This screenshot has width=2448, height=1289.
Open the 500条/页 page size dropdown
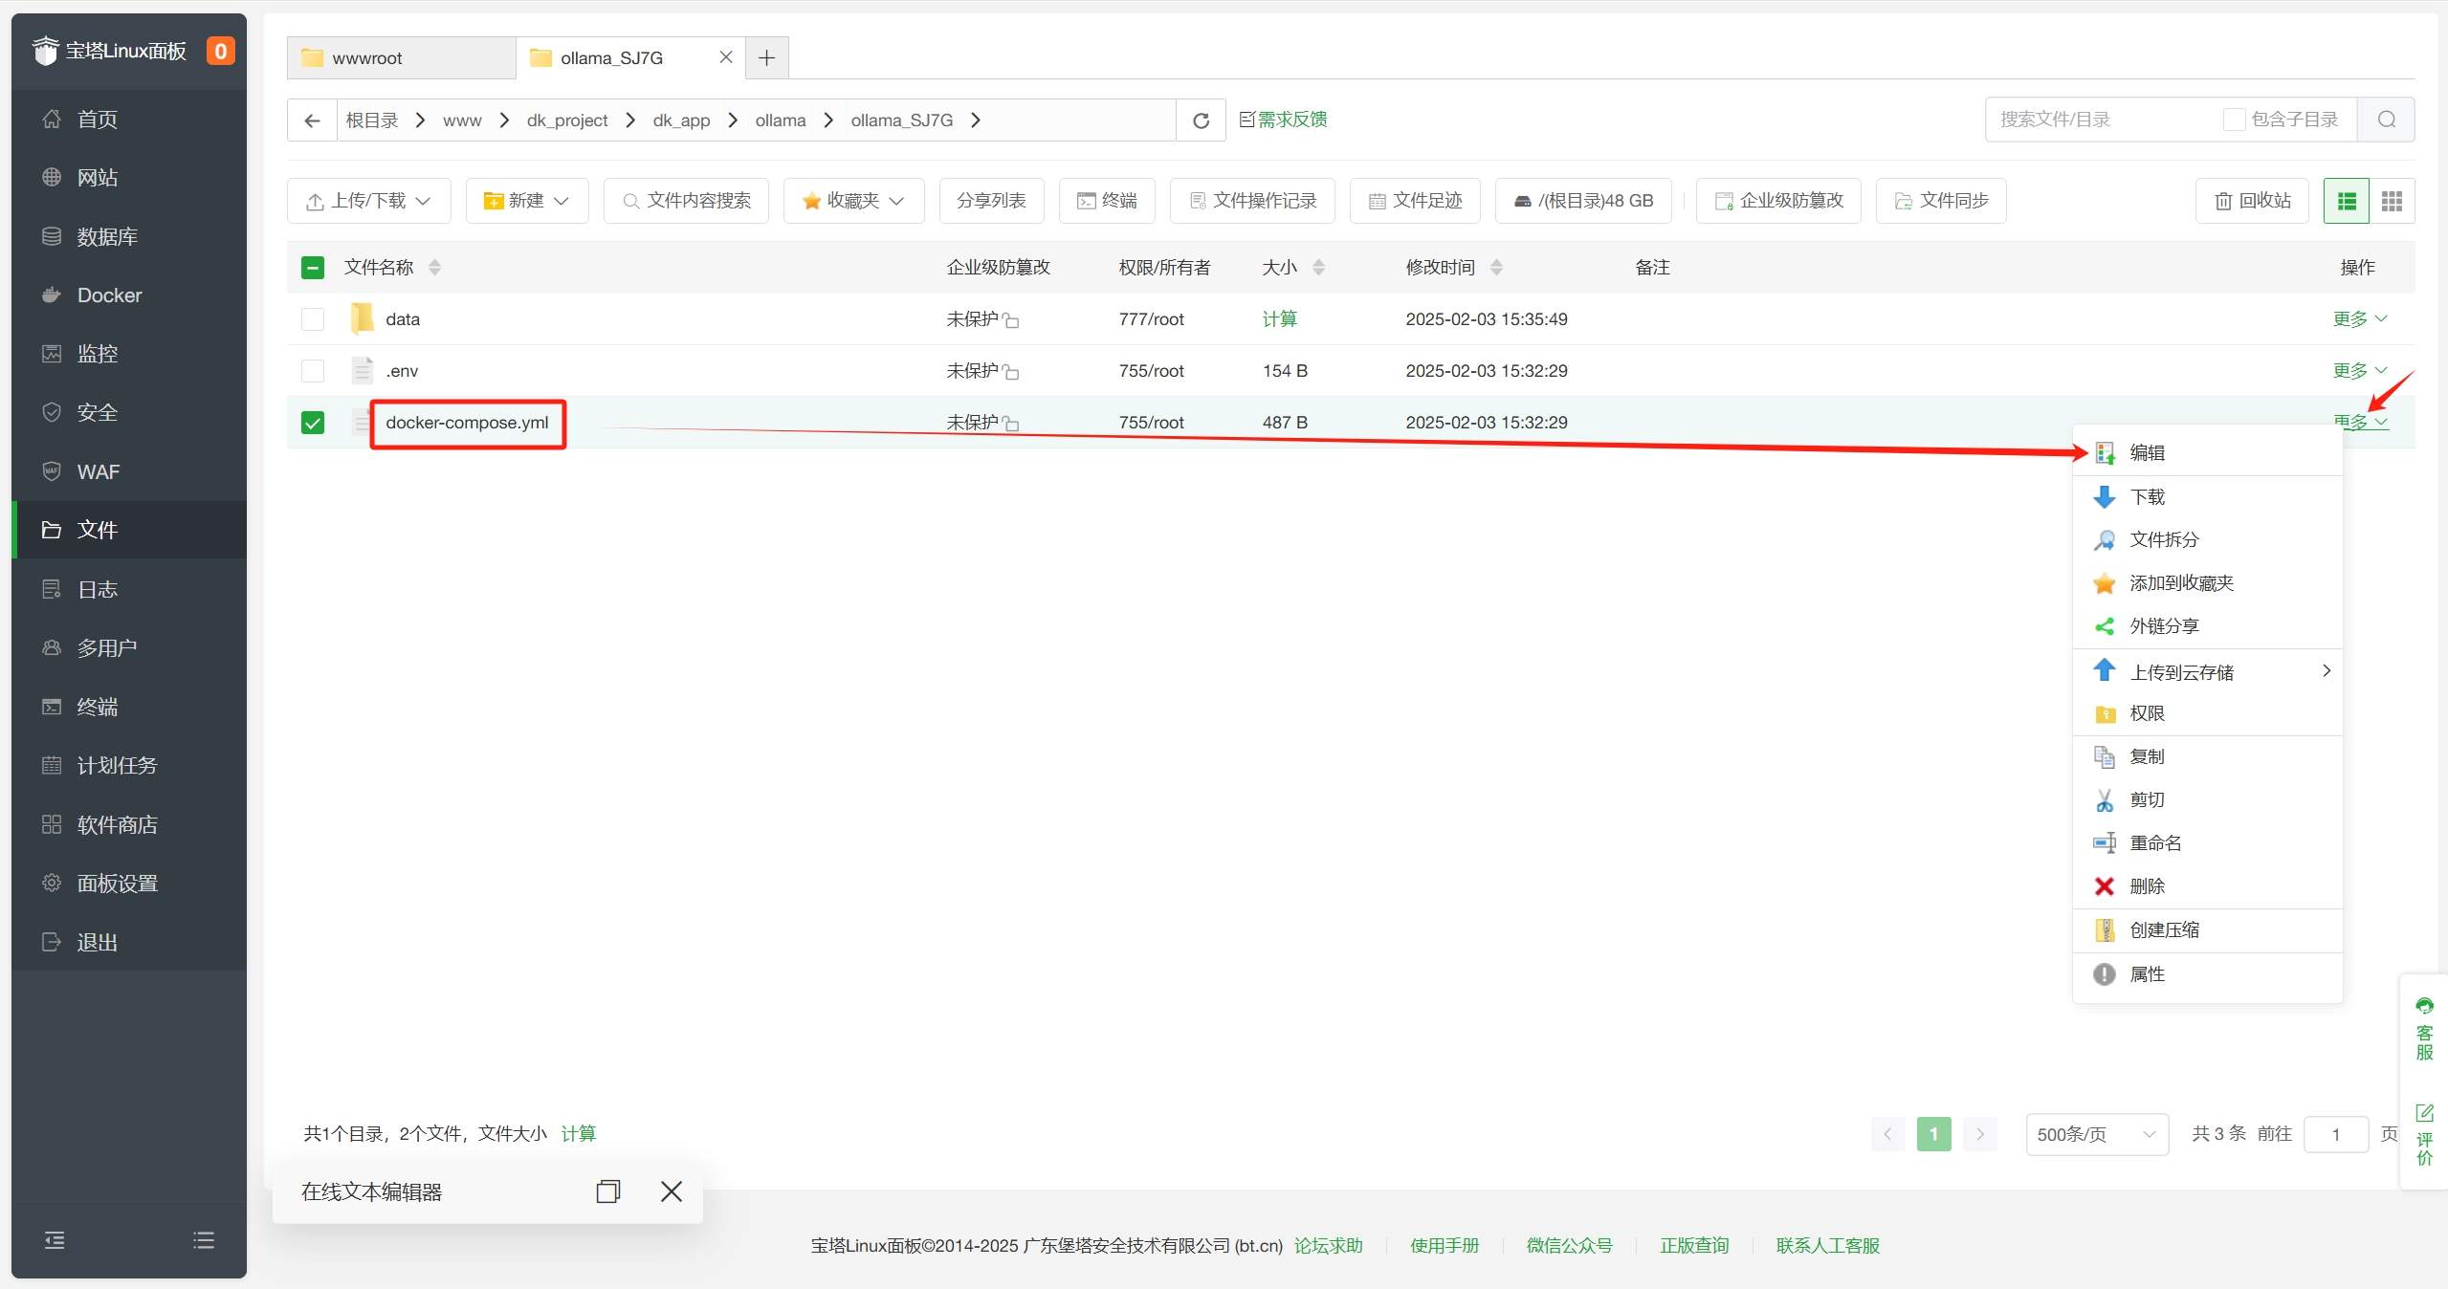(x=2096, y=1134)
